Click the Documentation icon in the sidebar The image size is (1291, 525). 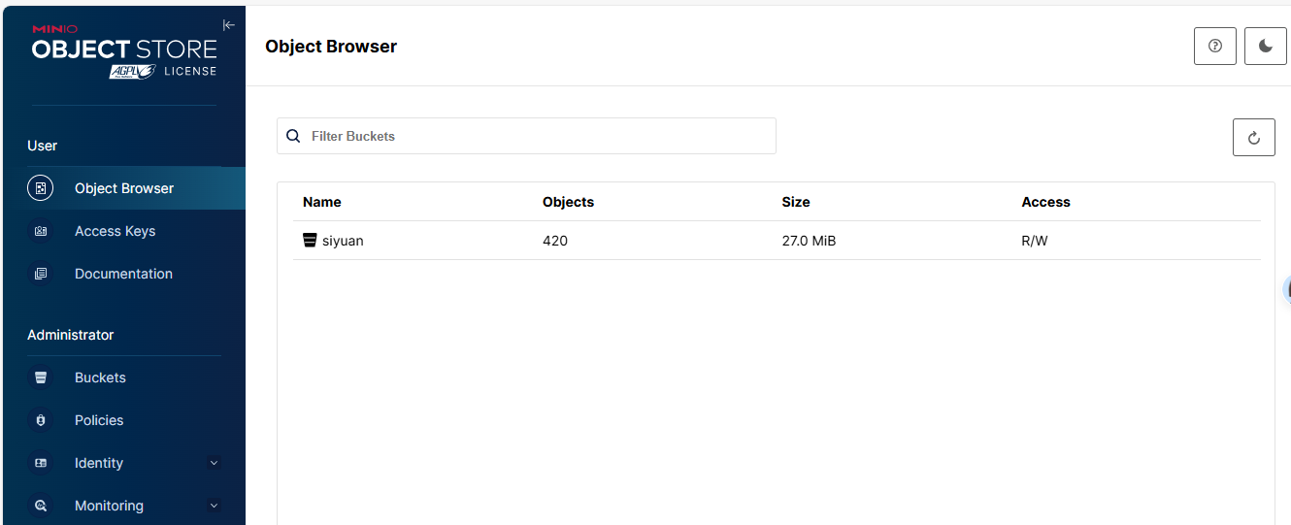41,274
